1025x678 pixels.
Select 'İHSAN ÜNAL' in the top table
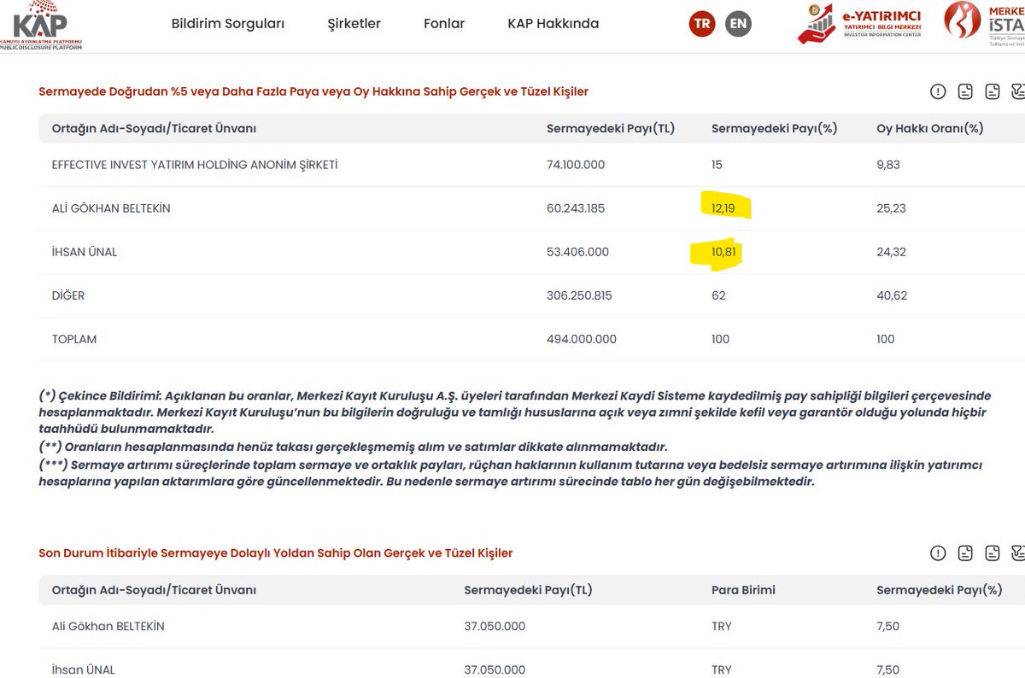tap(85, 252)
